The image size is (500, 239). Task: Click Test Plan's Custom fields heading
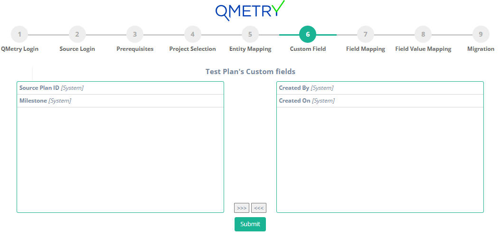(250, 71)
